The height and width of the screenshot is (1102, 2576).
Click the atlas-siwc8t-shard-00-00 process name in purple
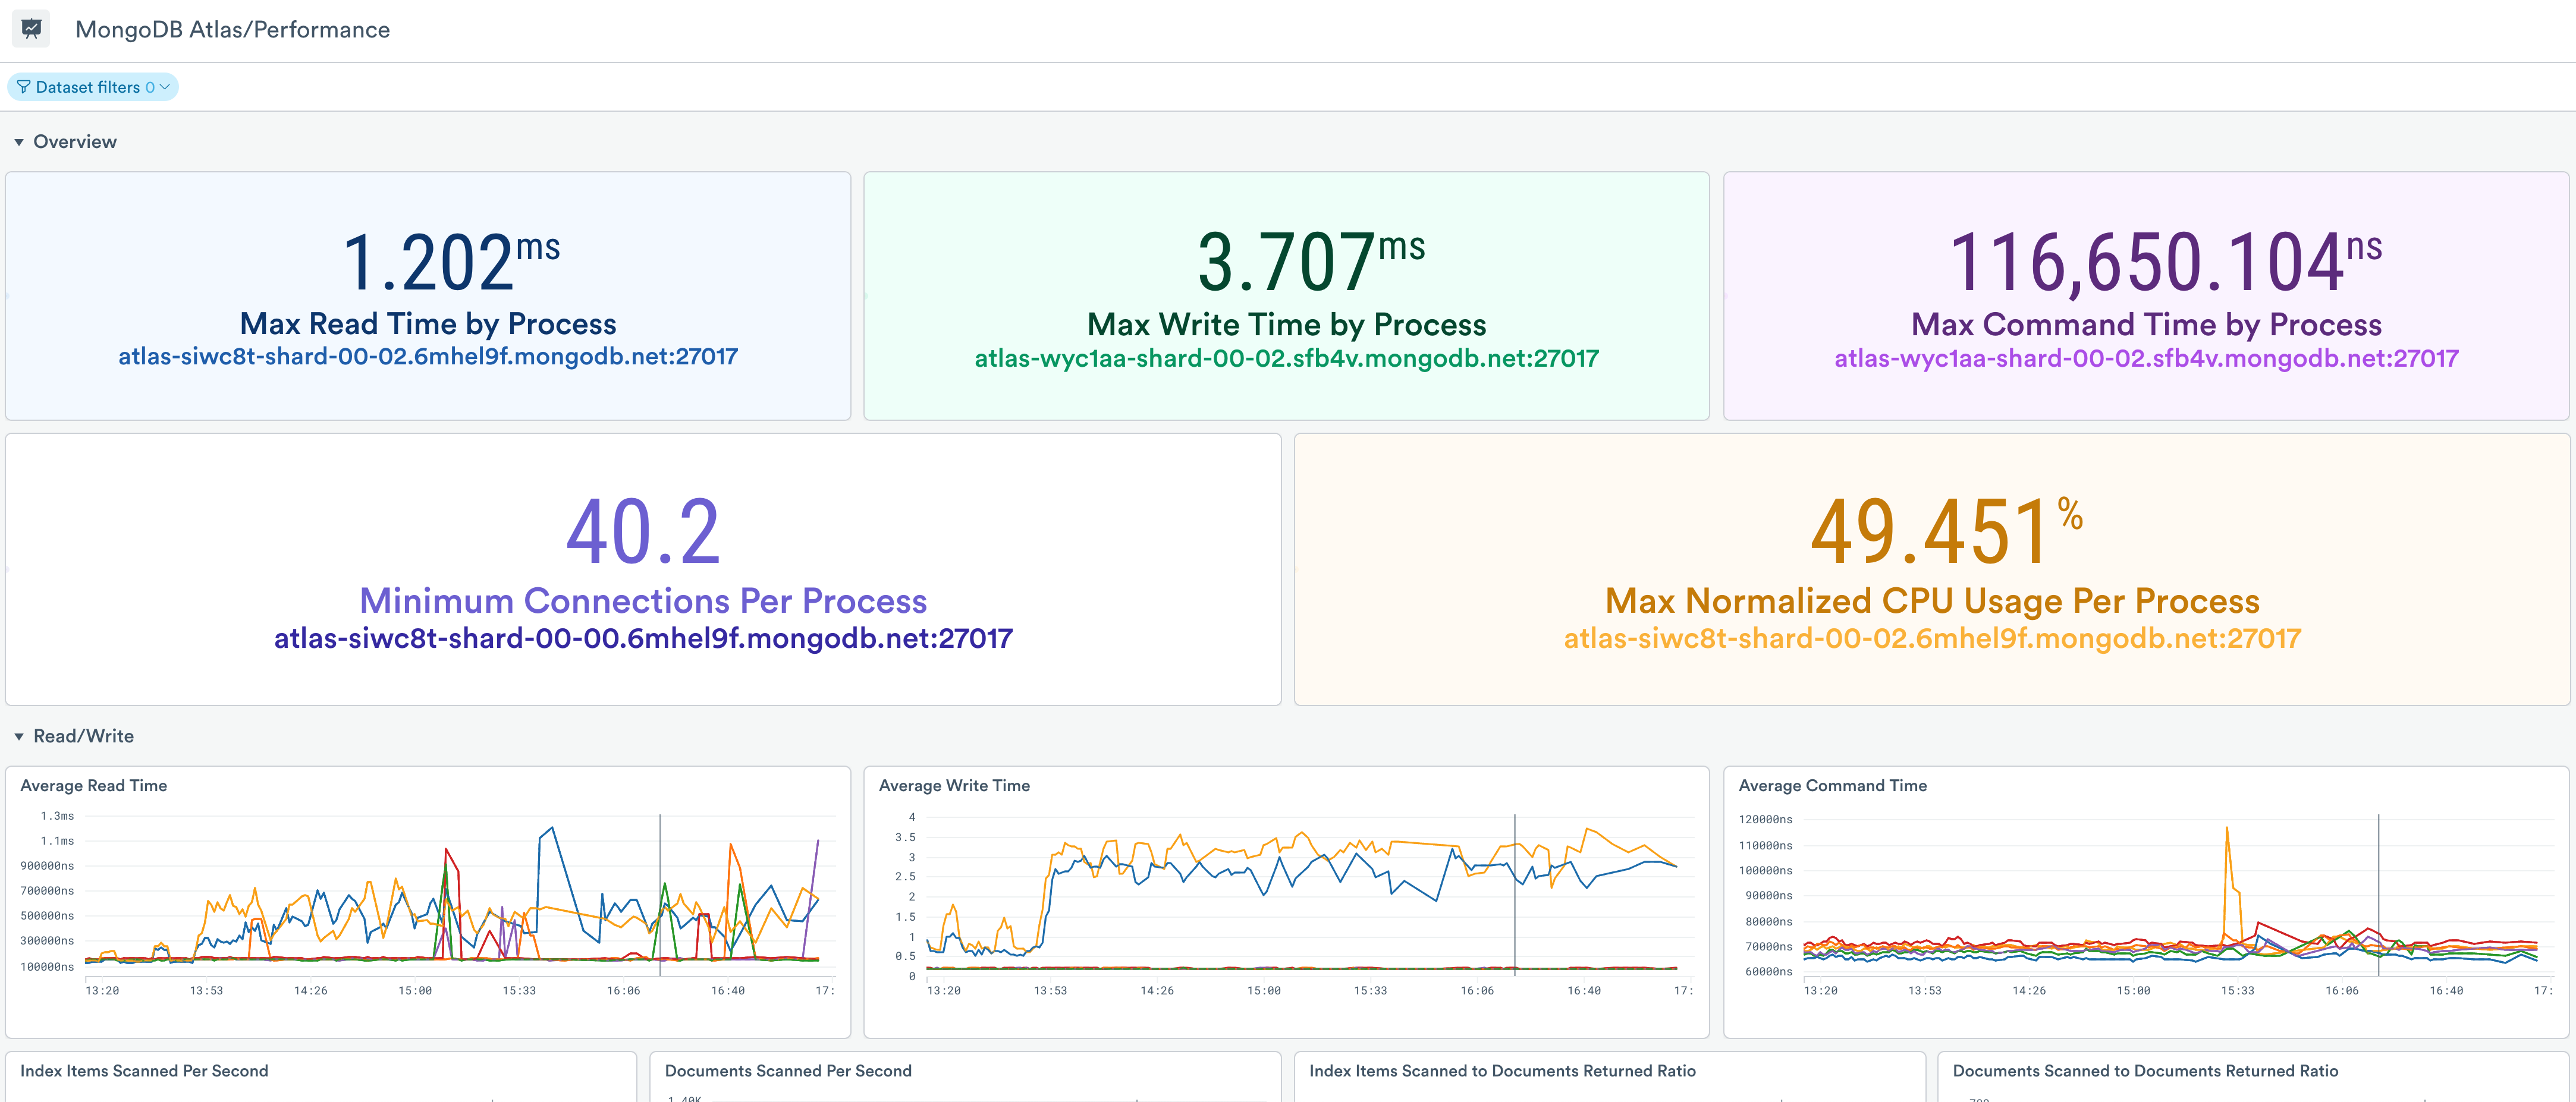point(643,638)
